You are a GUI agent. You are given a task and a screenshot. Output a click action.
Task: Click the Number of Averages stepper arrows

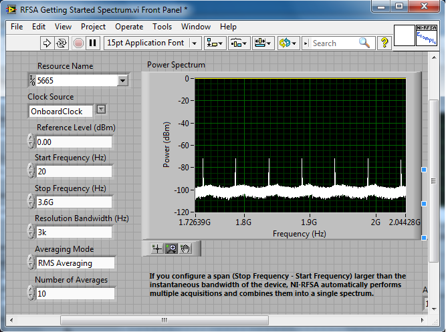[31, 293]
